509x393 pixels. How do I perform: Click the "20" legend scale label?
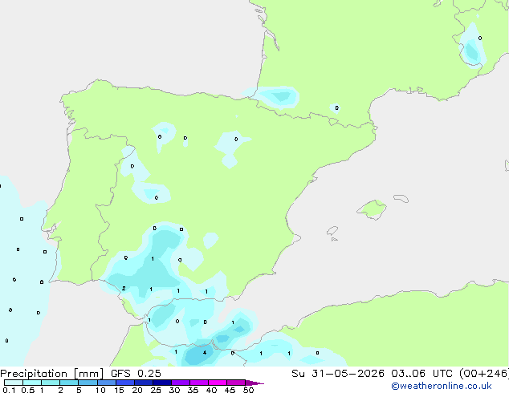[137, 390]
